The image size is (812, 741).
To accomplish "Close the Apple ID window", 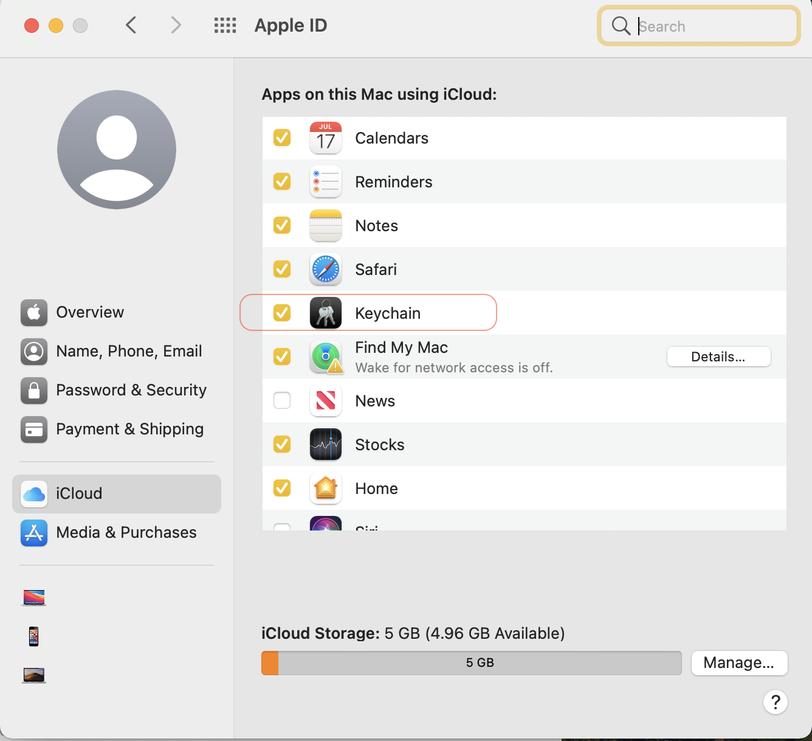I will (x=32, y=26).
